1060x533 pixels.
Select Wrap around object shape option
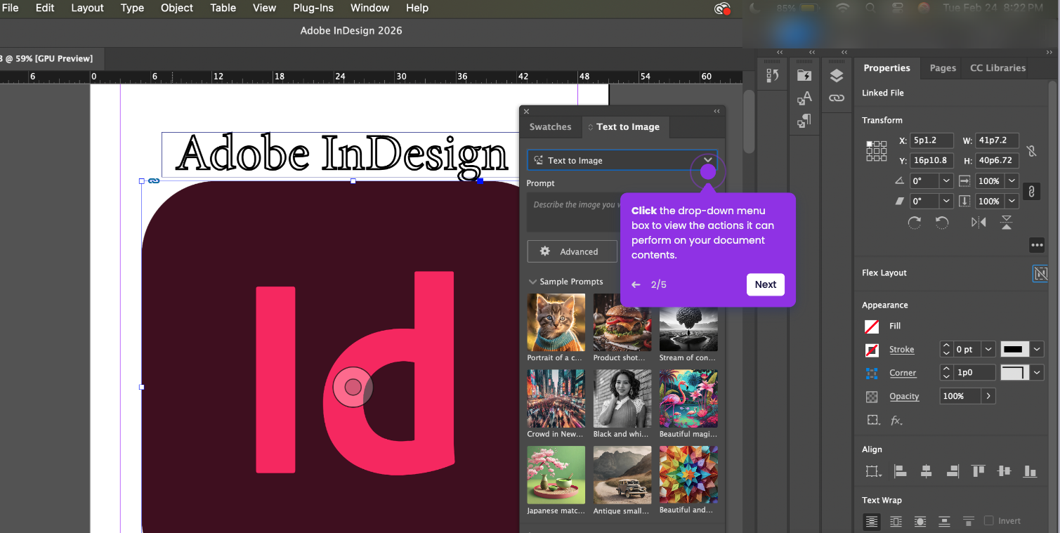point(920,521)
